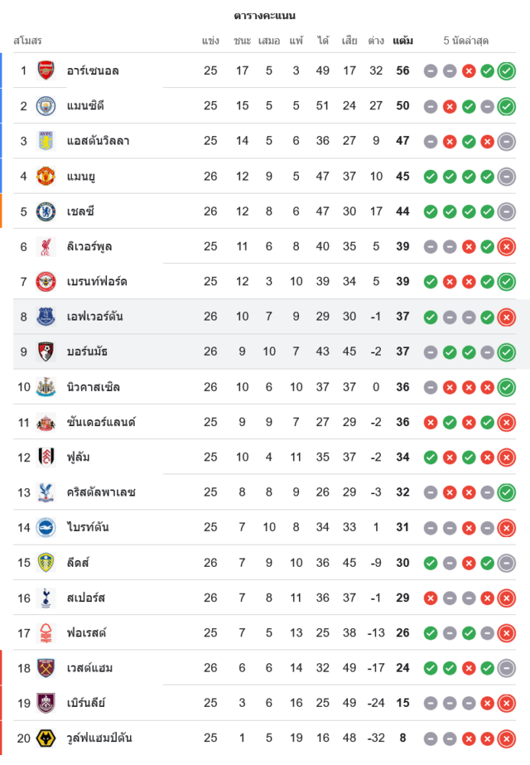Click Liverpool's latest match loss indicator
Screen dimensions: 530x765
tap(506, 247)
